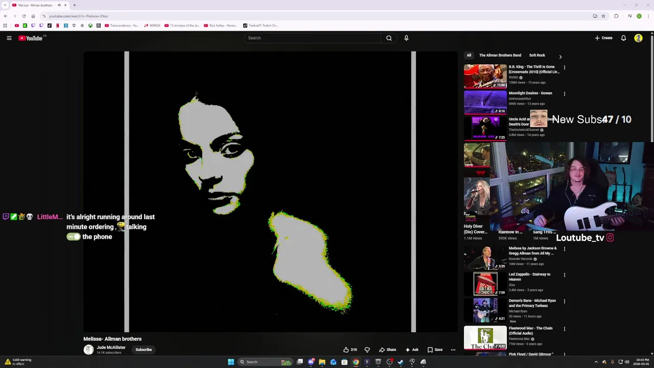Mute the tab via speaker icon

pyautogui.click(x=59, y=5)
